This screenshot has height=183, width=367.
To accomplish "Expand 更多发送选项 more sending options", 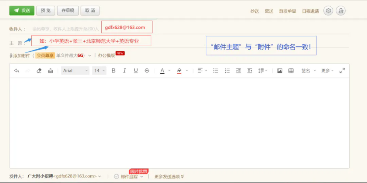I will pos(169,177).
